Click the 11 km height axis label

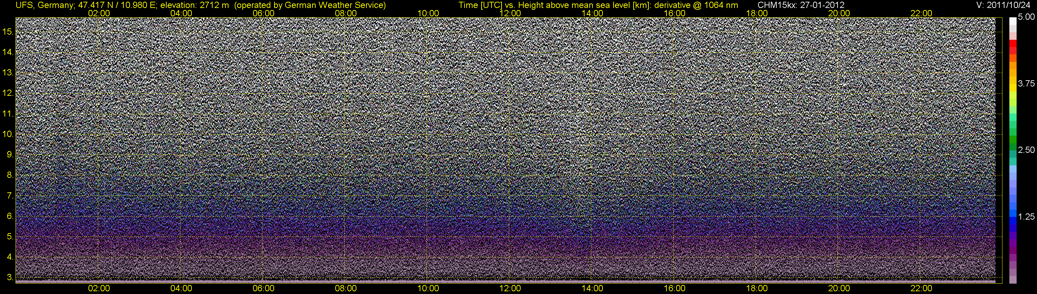[x=7, y=113]
